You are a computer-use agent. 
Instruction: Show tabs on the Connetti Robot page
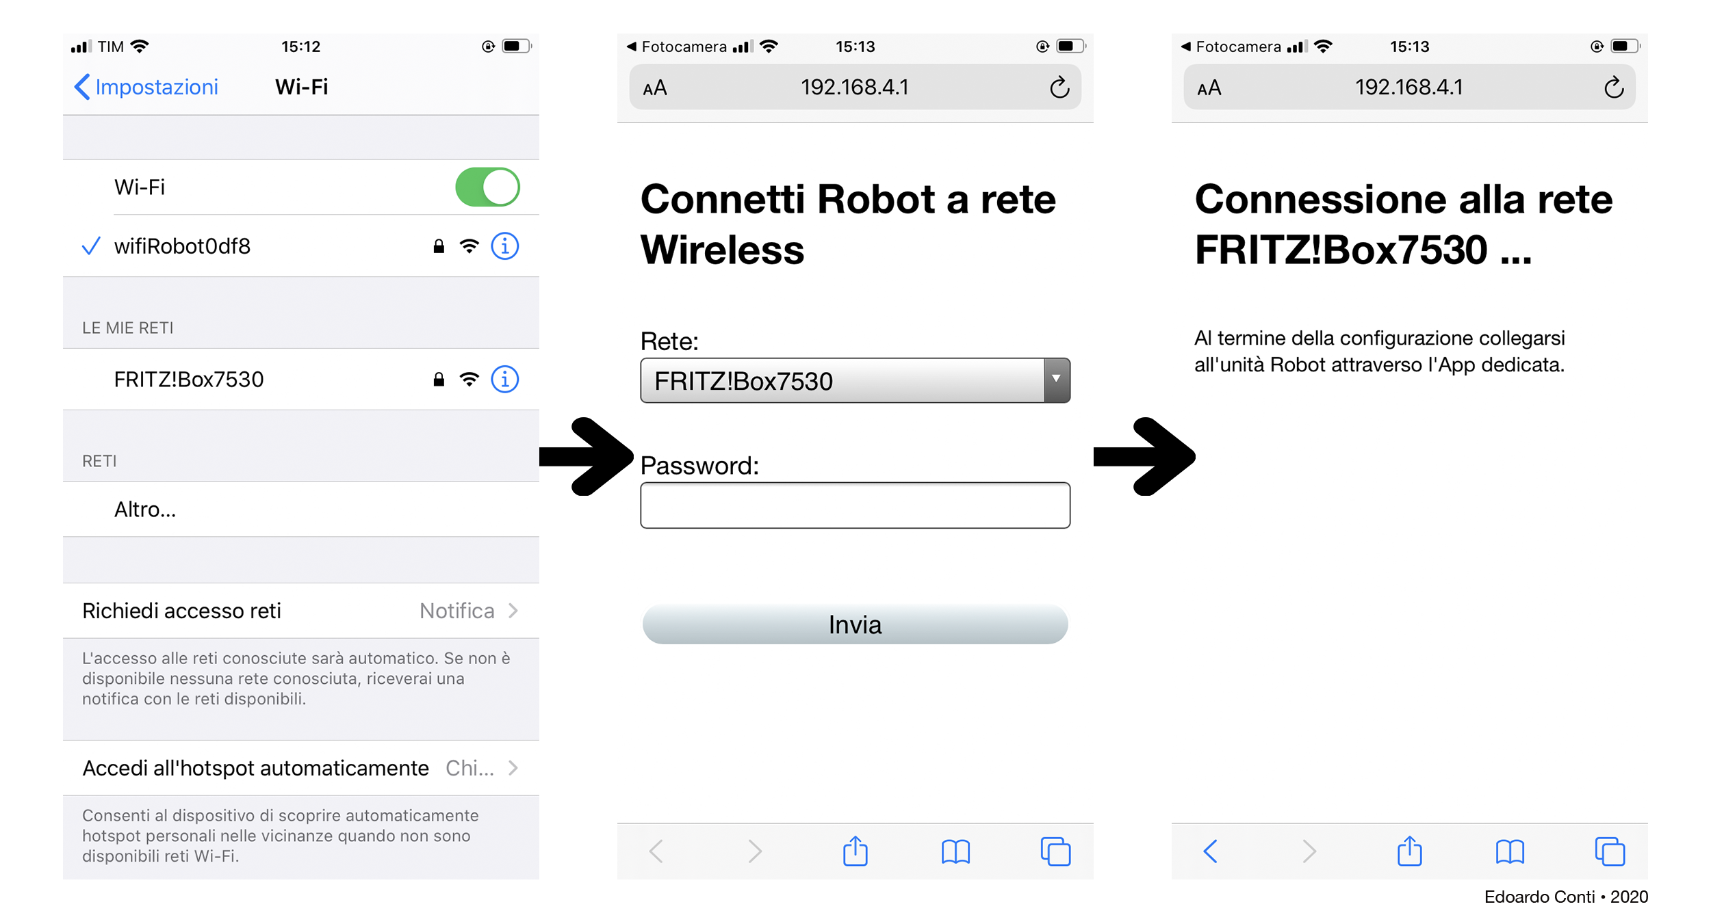[1055, 851]
